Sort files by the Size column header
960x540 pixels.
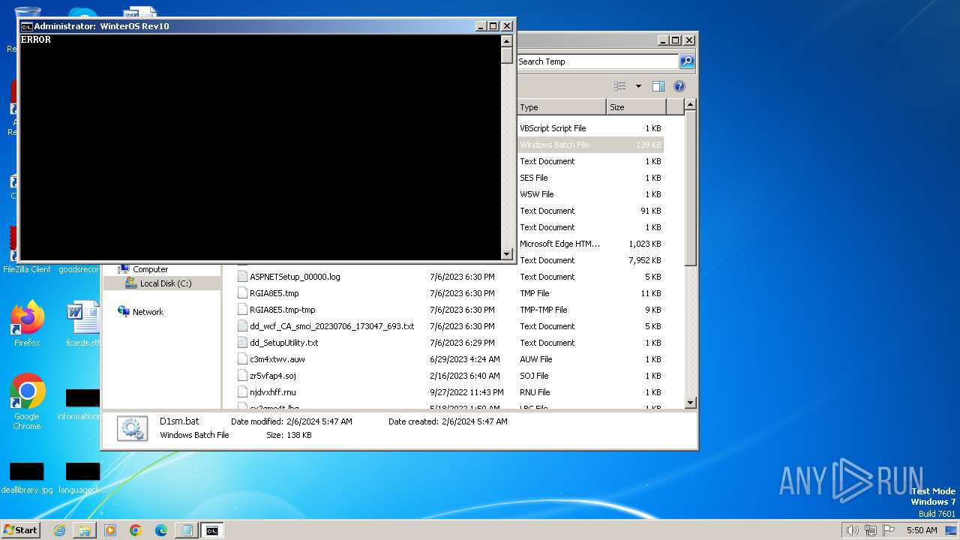pos(636,107)
